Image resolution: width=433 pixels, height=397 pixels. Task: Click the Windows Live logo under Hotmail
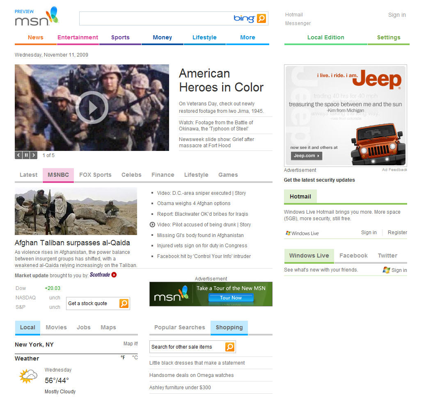coord(302,233)
